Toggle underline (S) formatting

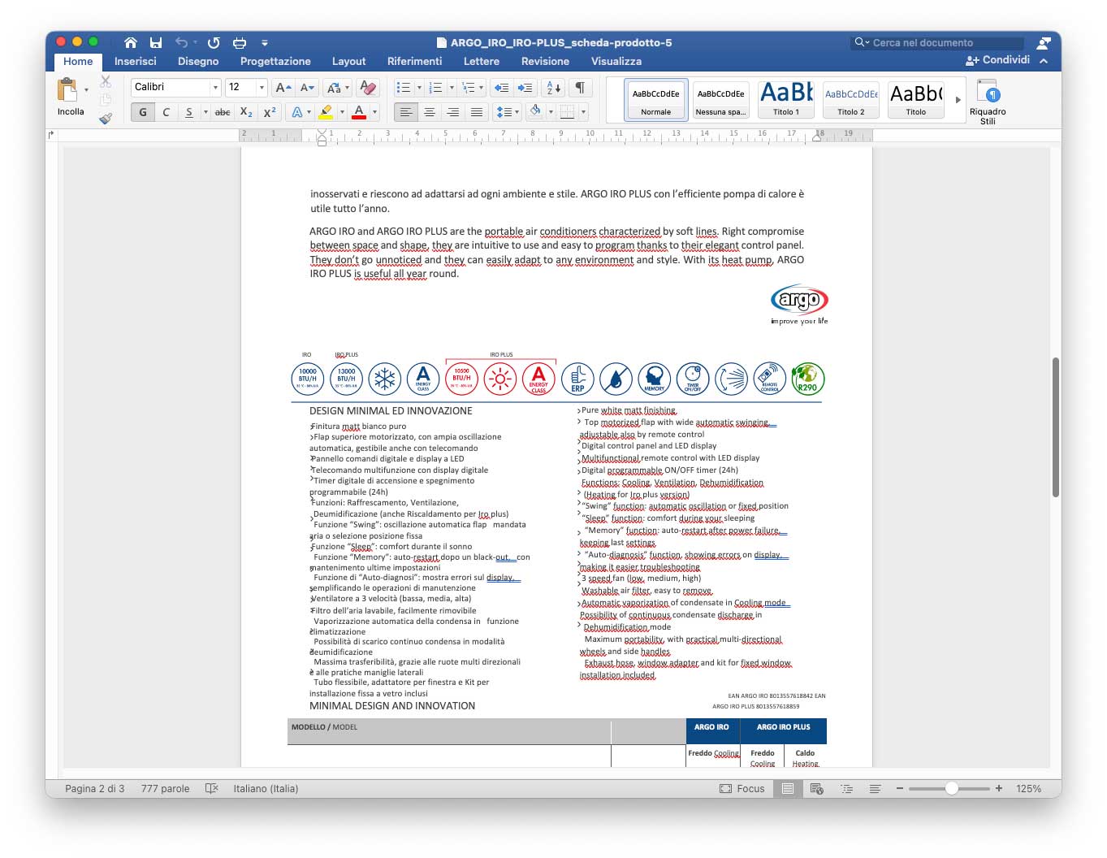pos(189,112)
